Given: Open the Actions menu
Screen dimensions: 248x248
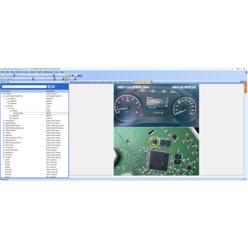Looking at the screenshot, I should point(32,72).
